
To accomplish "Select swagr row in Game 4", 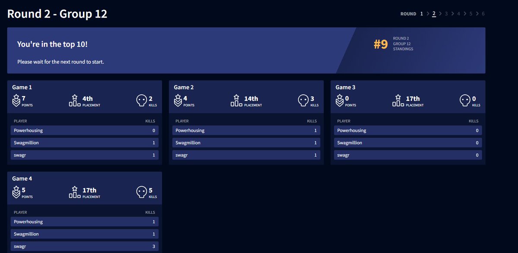I will pyautogui.click(x=85, y=246).
